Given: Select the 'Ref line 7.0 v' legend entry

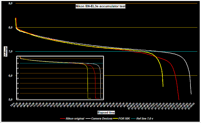Looking at the screenshot, I should [142, 119].
